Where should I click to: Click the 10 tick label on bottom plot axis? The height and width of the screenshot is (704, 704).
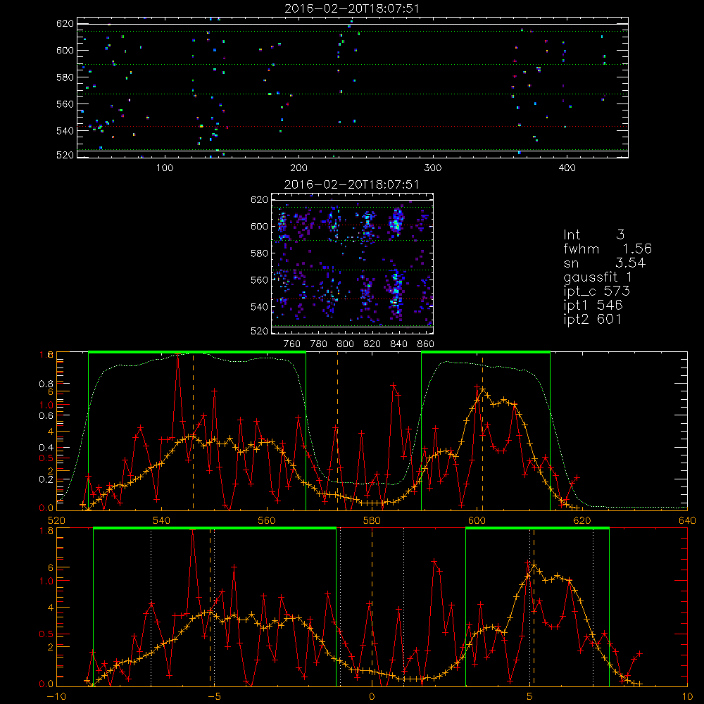687,697
